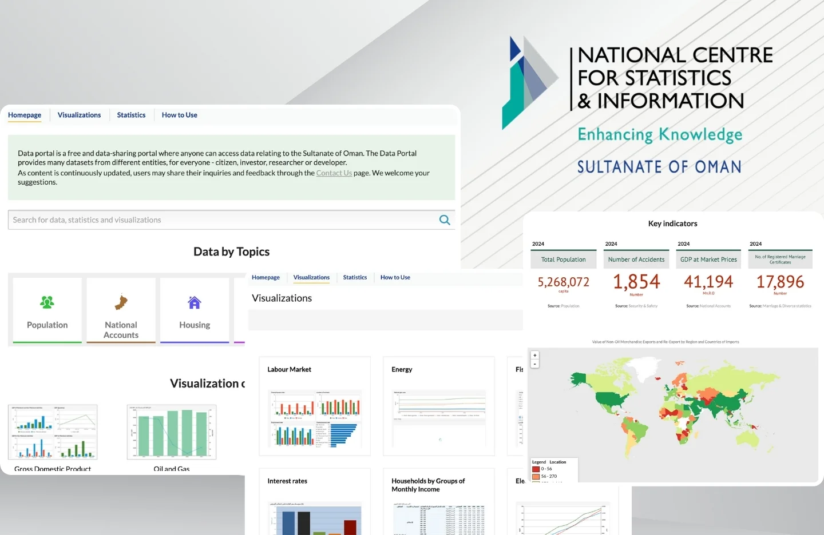
Task: Open the Energy visualization card
Action: pos(439,406)
